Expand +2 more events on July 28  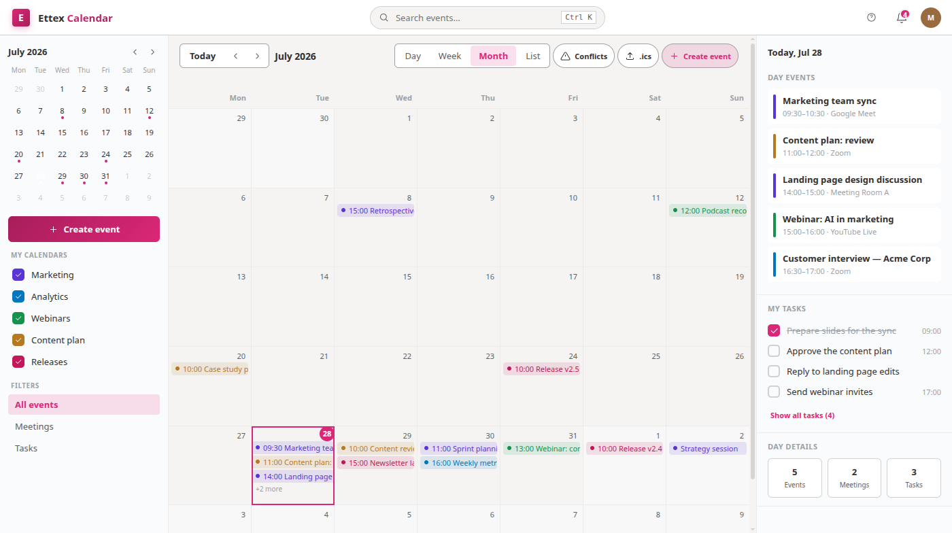pos(269,489)
